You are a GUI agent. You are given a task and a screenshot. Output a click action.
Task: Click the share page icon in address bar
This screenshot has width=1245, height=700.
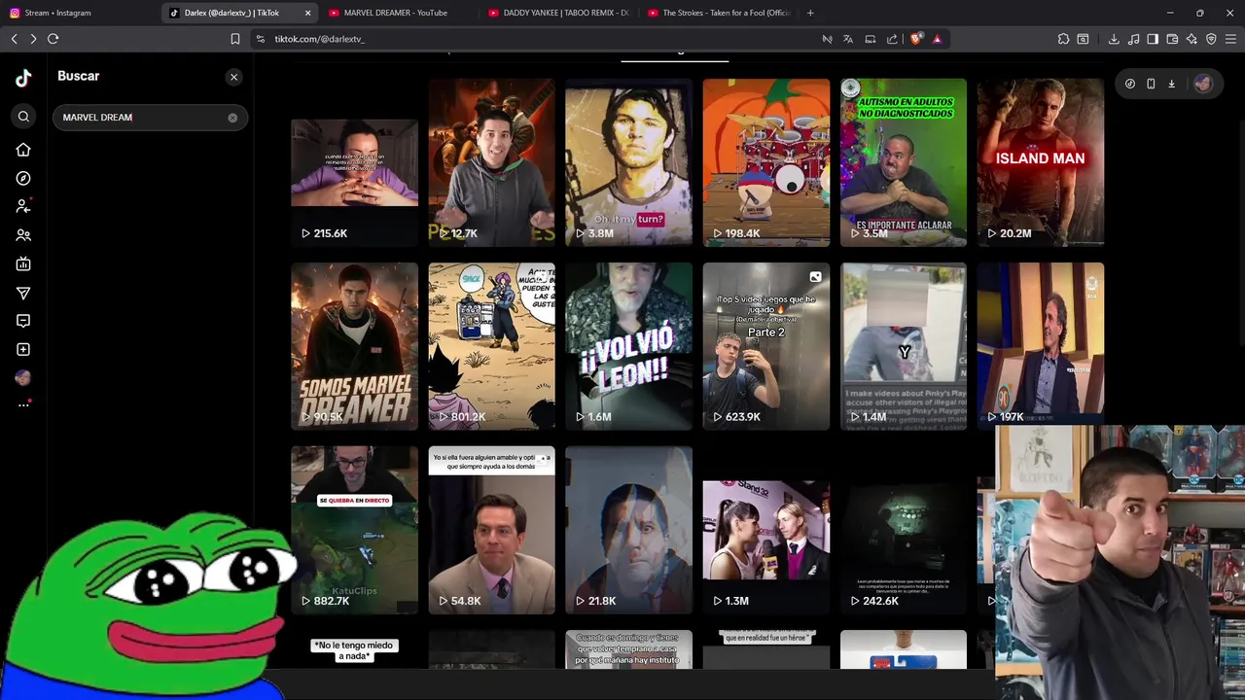[892, 39]
